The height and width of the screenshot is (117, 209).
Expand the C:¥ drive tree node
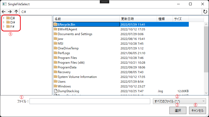[4, 18]
